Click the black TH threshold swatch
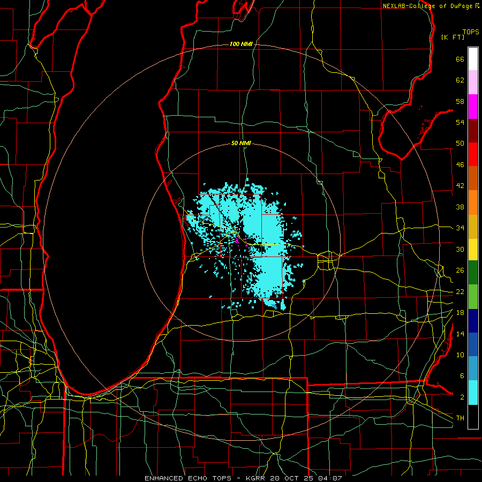Image resolution: width=482 pixels, height=482 pixels. click(x=473, y=417)
